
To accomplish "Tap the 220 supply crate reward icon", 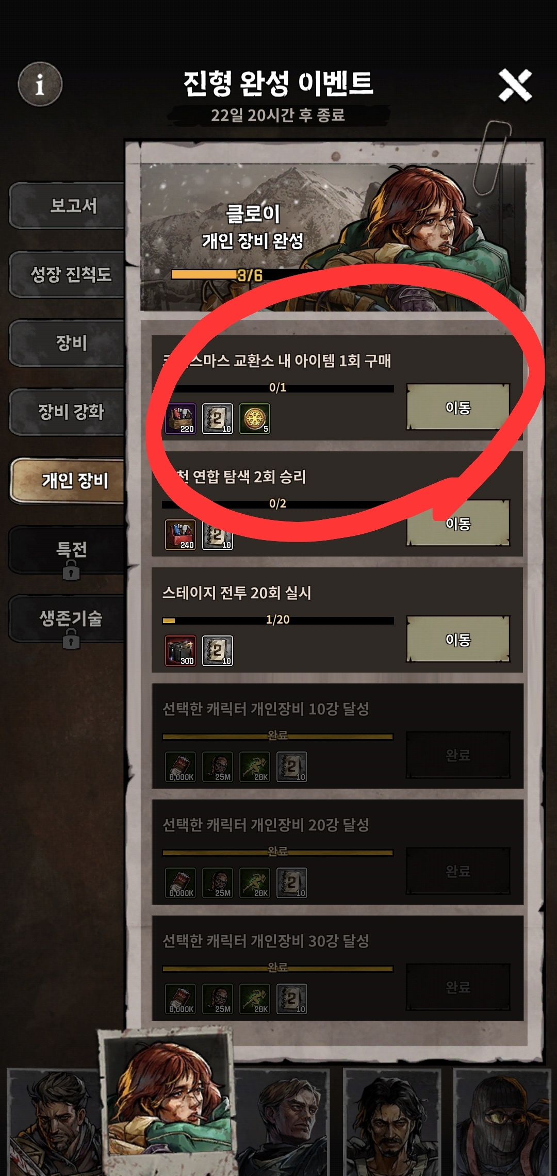I will click(x=181, y=418).
